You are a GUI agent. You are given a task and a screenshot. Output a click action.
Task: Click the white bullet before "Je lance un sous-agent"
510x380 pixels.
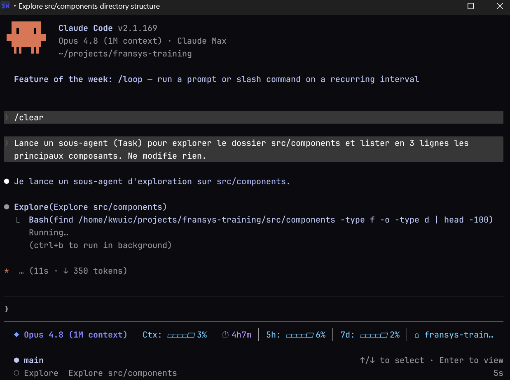coord(7,182)
